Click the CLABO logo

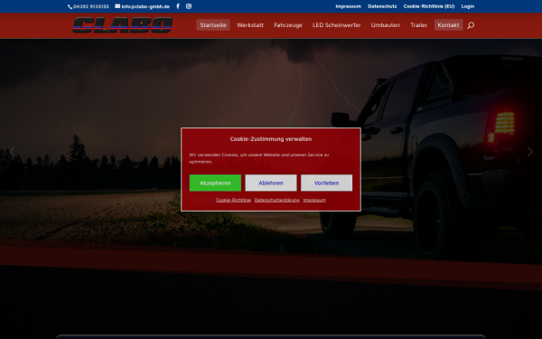(x=122, y=25)
